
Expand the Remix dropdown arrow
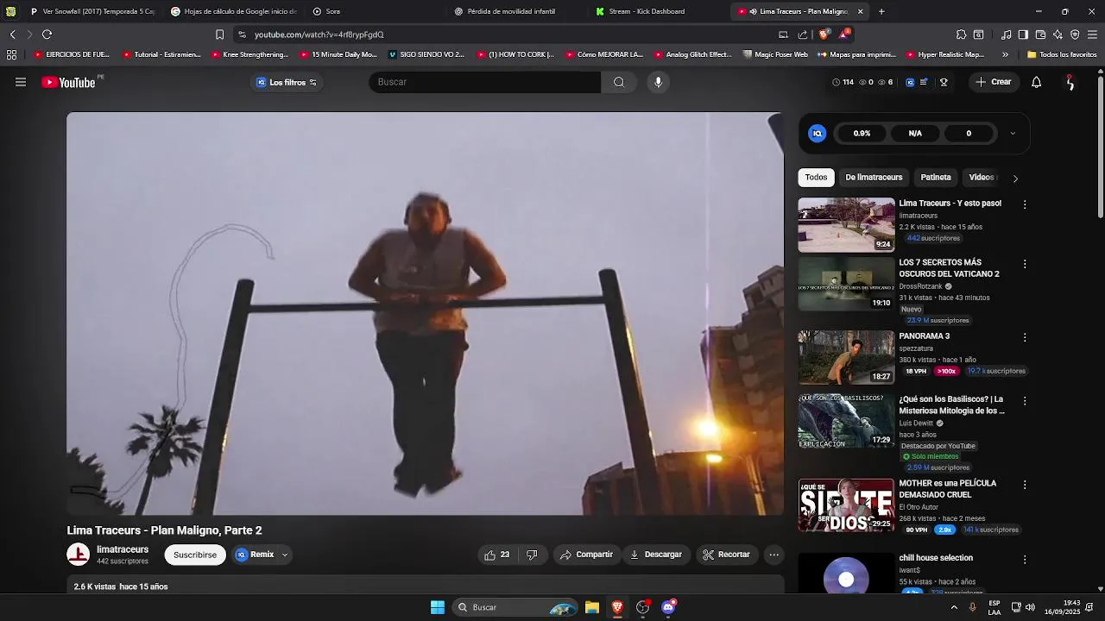(x=285, y=555)
